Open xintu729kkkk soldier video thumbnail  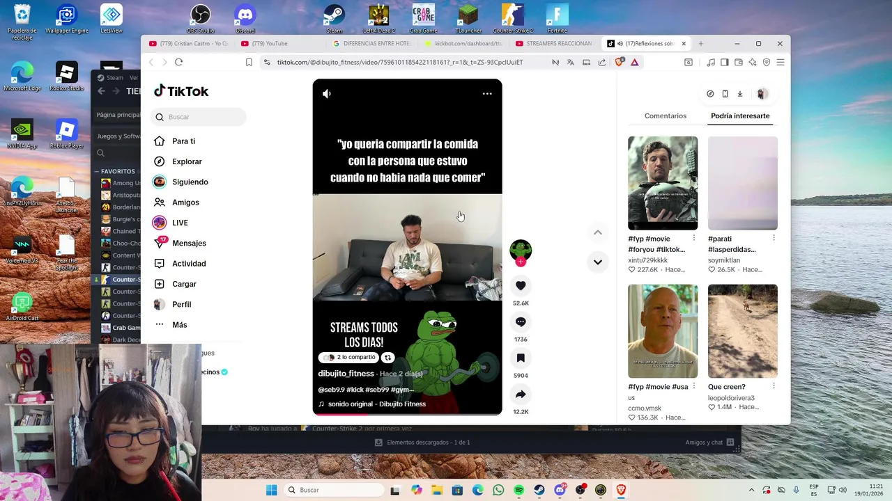tap(663, 183)
